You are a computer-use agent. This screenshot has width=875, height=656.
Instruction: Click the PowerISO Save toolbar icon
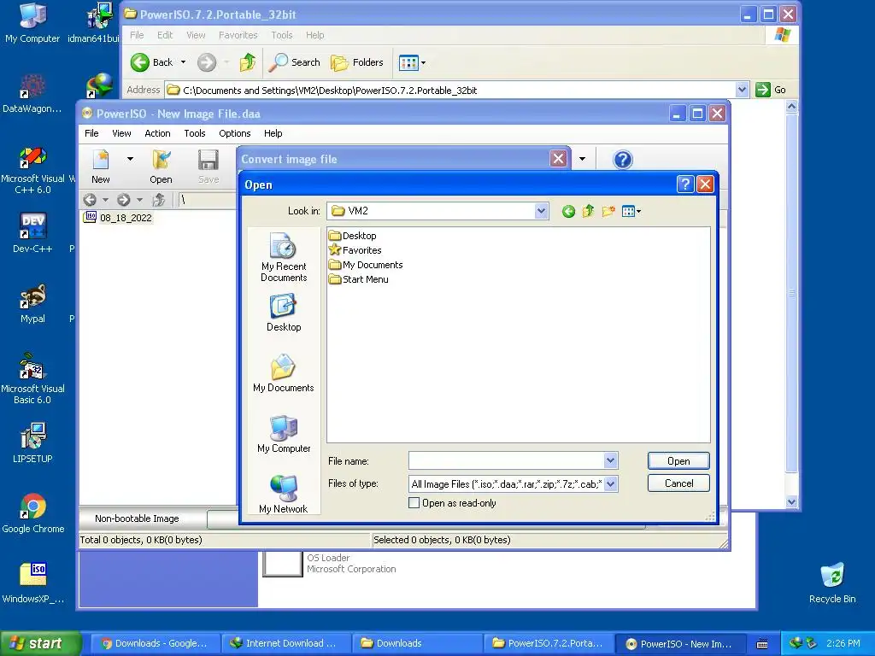(x=208, y=167)
